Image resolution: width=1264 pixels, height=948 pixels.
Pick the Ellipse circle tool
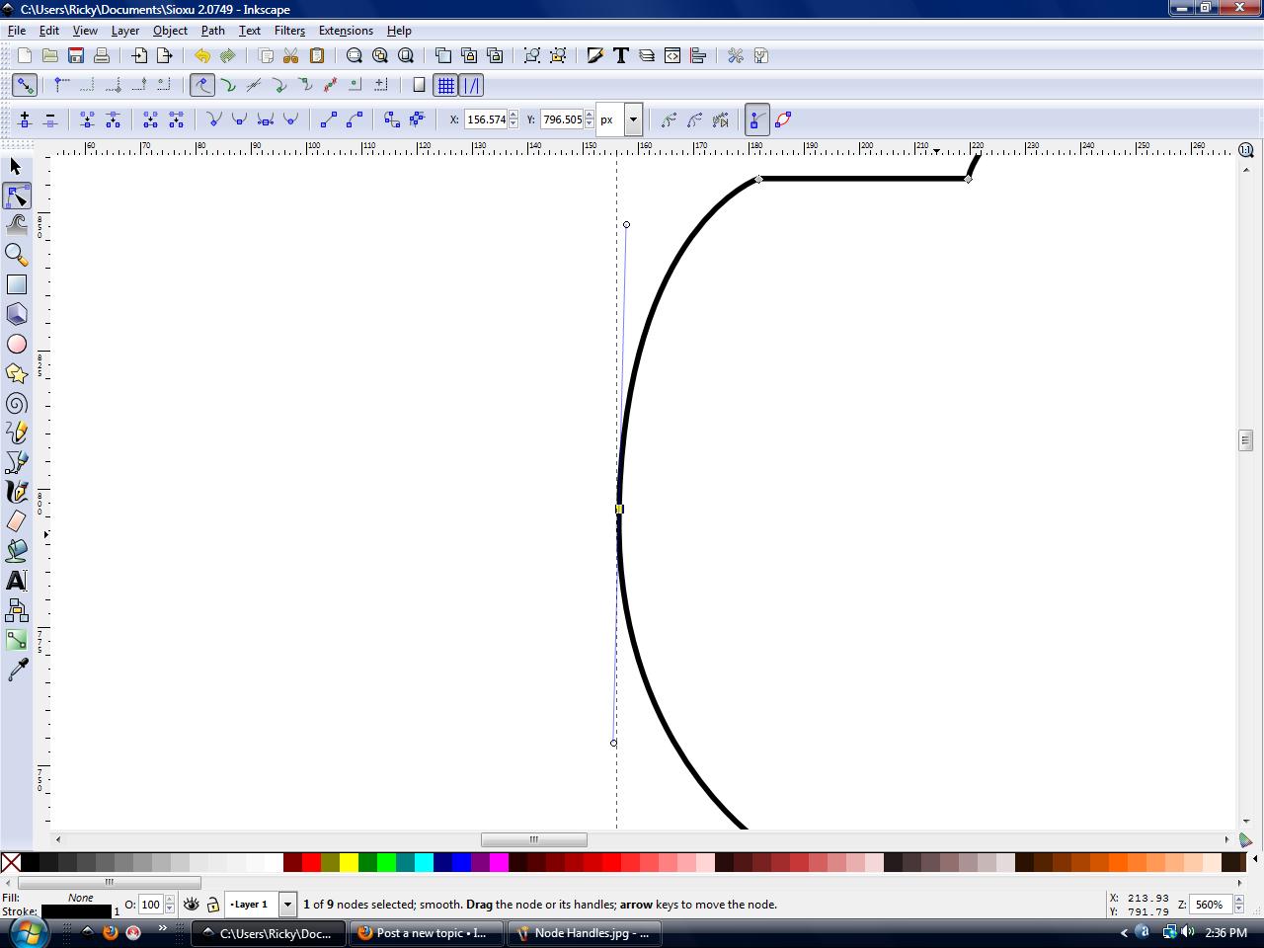(17, 344)
